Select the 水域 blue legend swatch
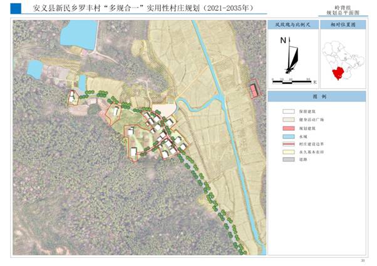The width and height of the screenshot is (377, 266). click(290, 135)
